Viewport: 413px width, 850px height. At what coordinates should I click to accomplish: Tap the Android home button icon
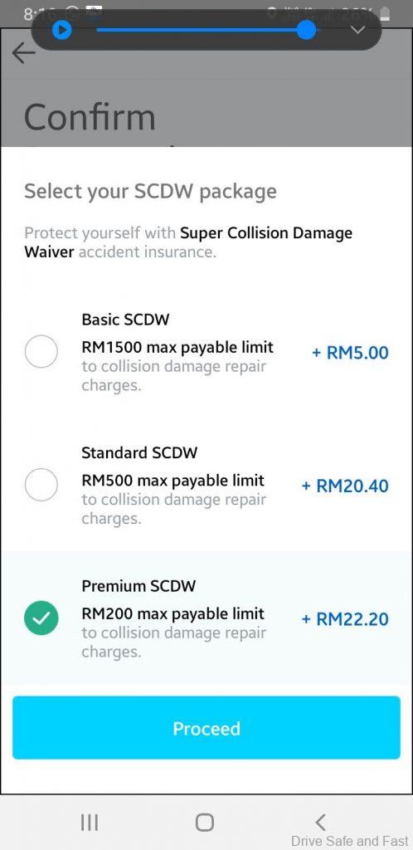click(205, 823)
